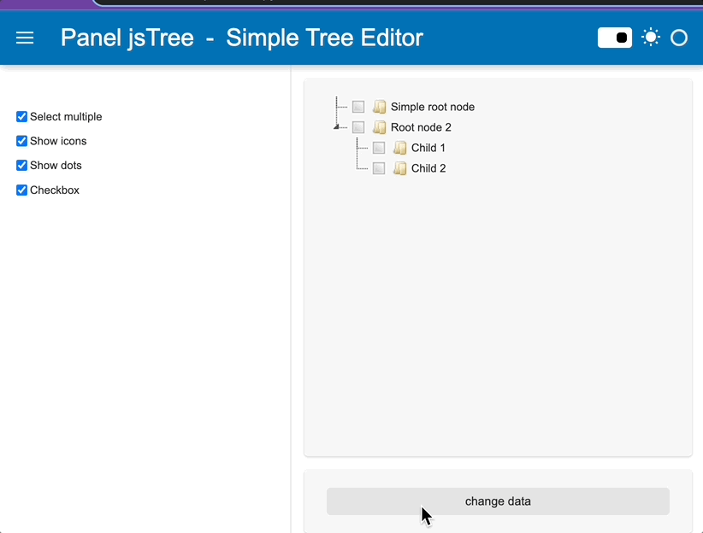The image size is (703, 533).
Task: Collapse Root node 2 using its arrow
Action: pos(337,126)
